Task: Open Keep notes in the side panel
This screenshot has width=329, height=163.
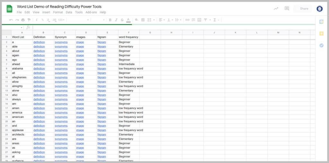Action: (321, 33)
